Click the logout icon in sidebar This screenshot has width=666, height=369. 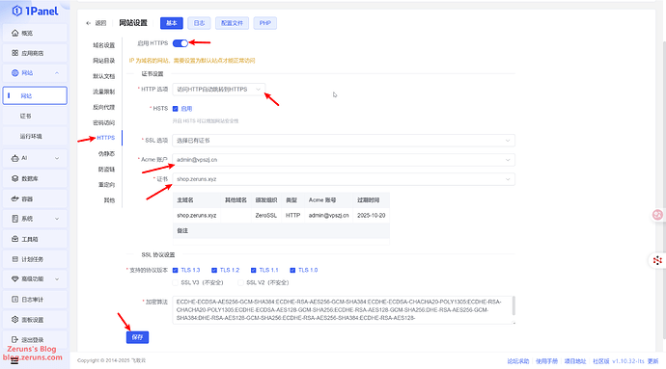14,340
